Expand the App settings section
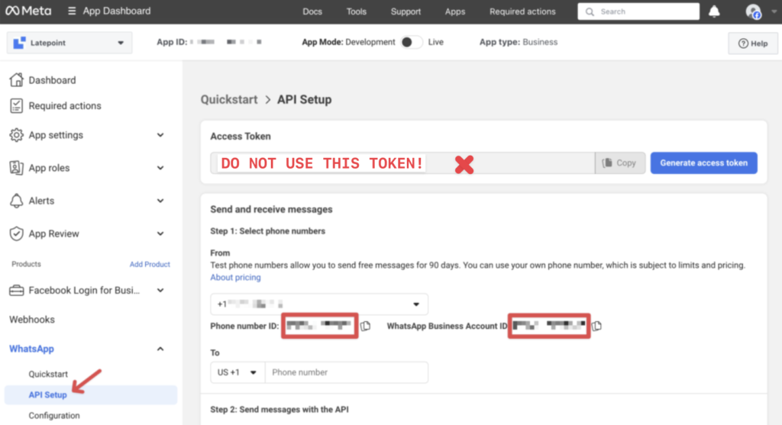The image size is (782, 425). (160, 135)
